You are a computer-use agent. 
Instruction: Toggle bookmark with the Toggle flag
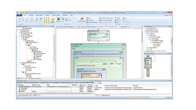click(x=117, y=18)
